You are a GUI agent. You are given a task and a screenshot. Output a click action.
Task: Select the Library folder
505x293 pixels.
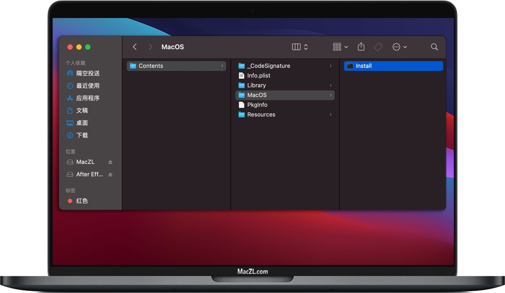coord(256,85)
